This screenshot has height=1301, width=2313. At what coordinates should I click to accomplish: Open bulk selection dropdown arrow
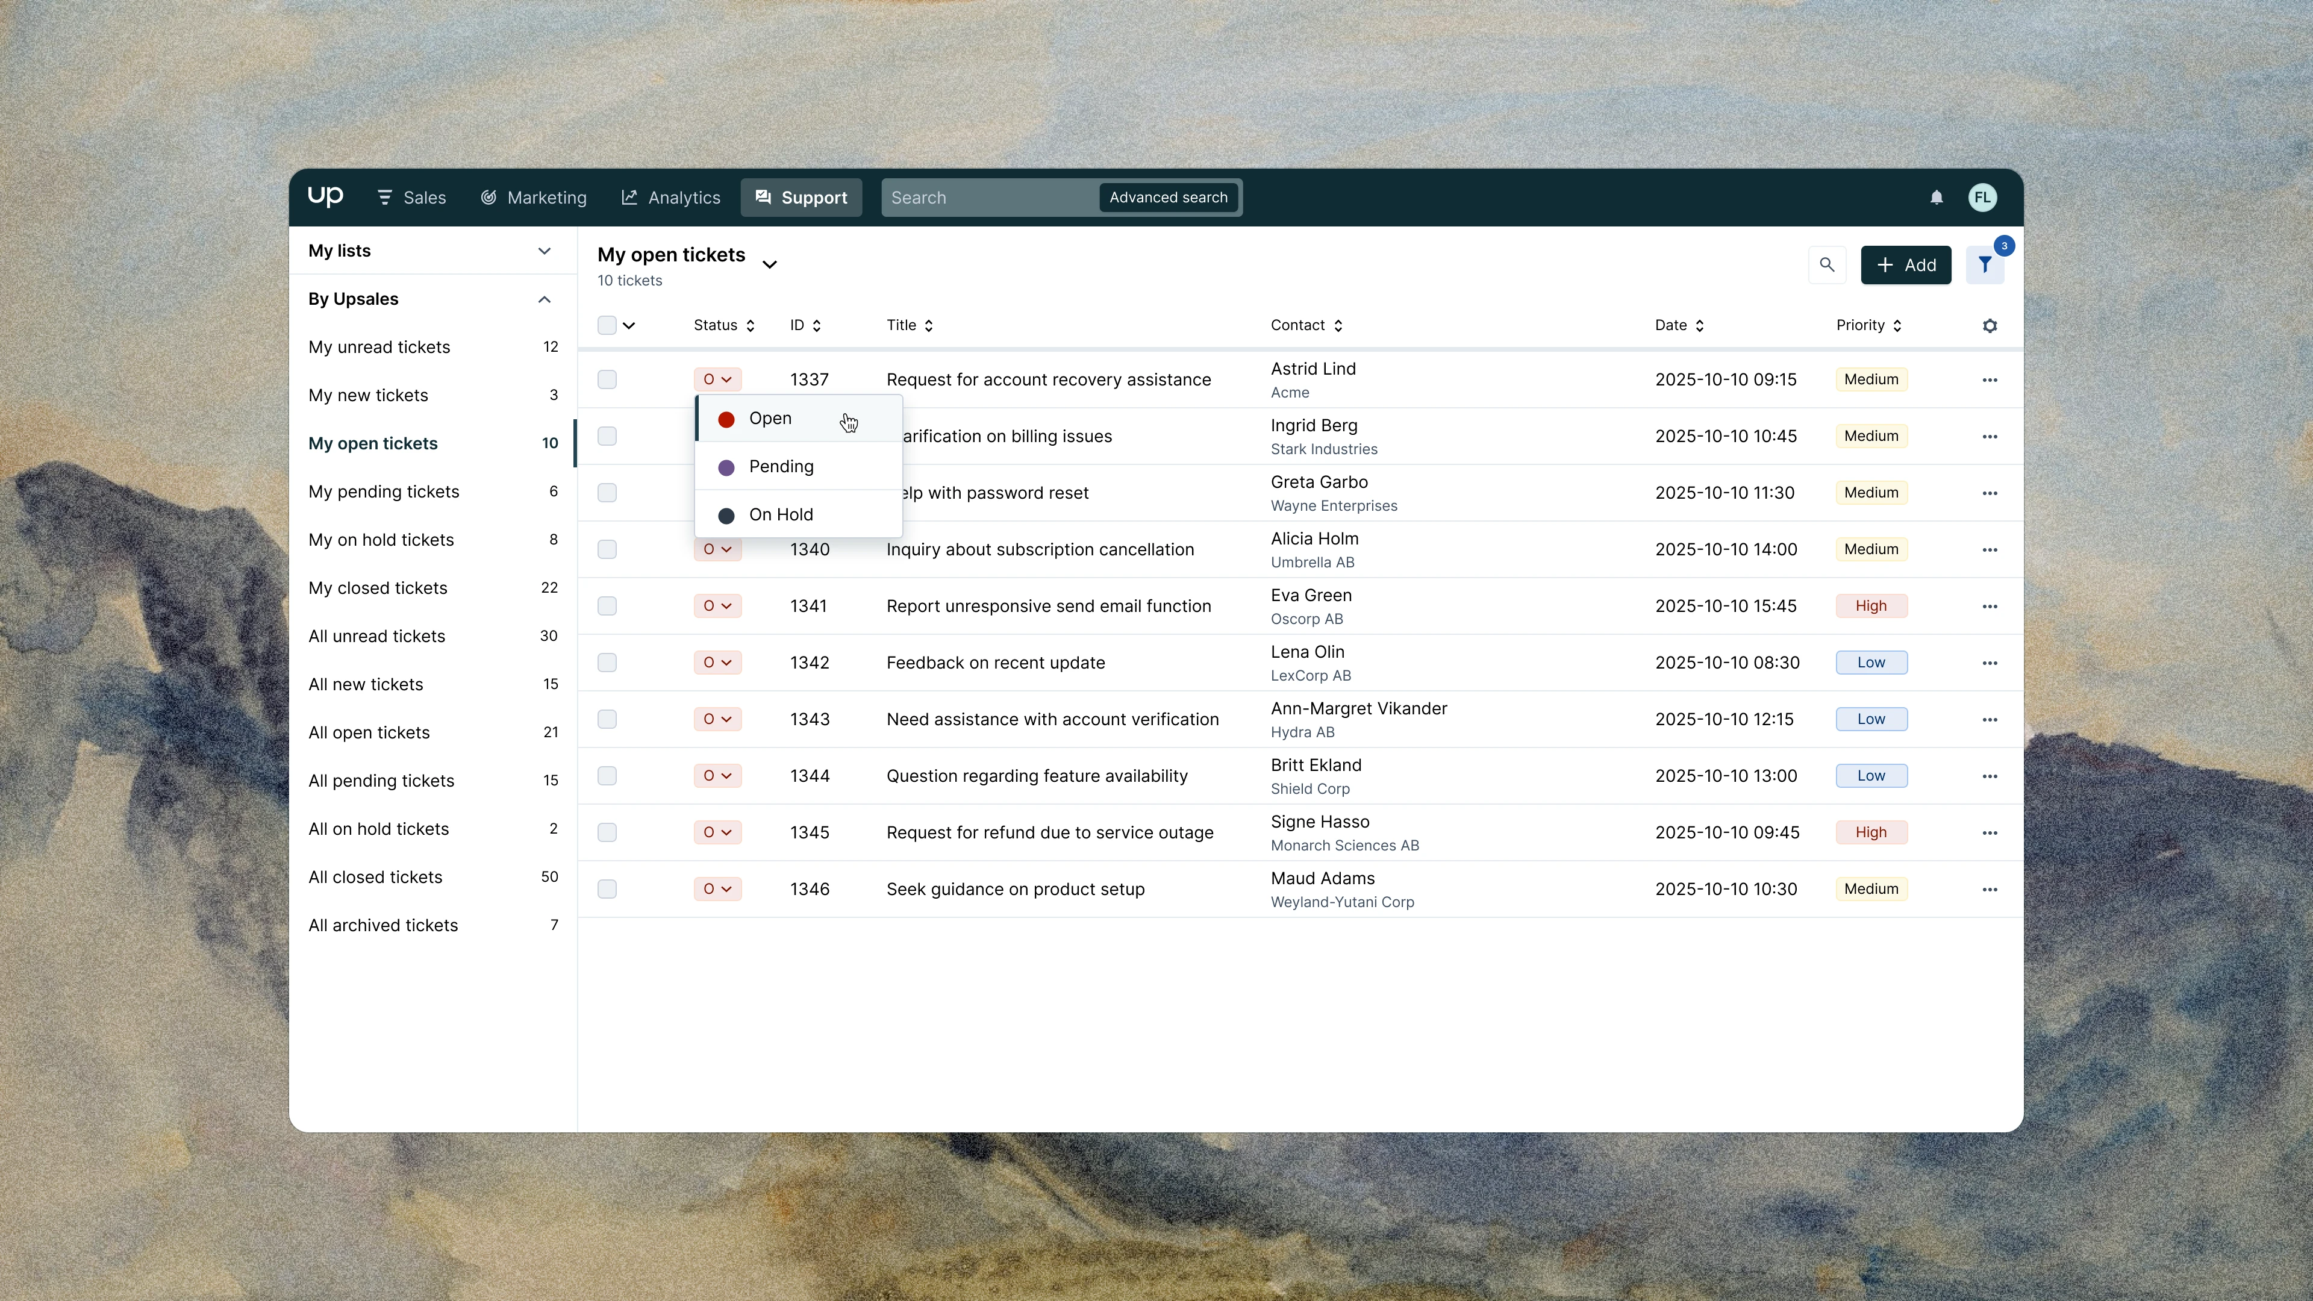point(628,325)
